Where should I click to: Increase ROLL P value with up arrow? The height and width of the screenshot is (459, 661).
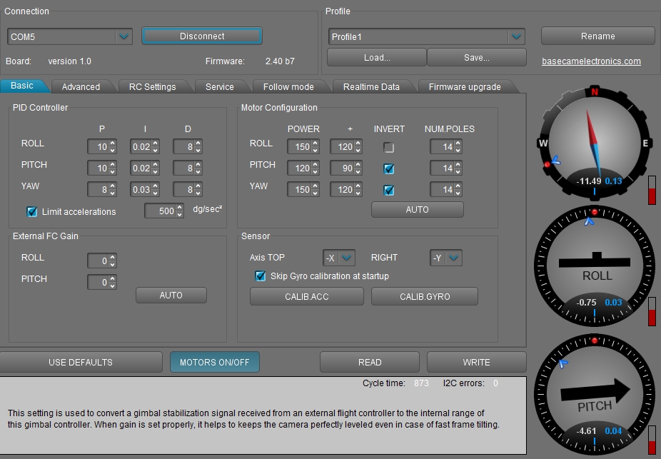pyautogui.click(x=112, y=143)
